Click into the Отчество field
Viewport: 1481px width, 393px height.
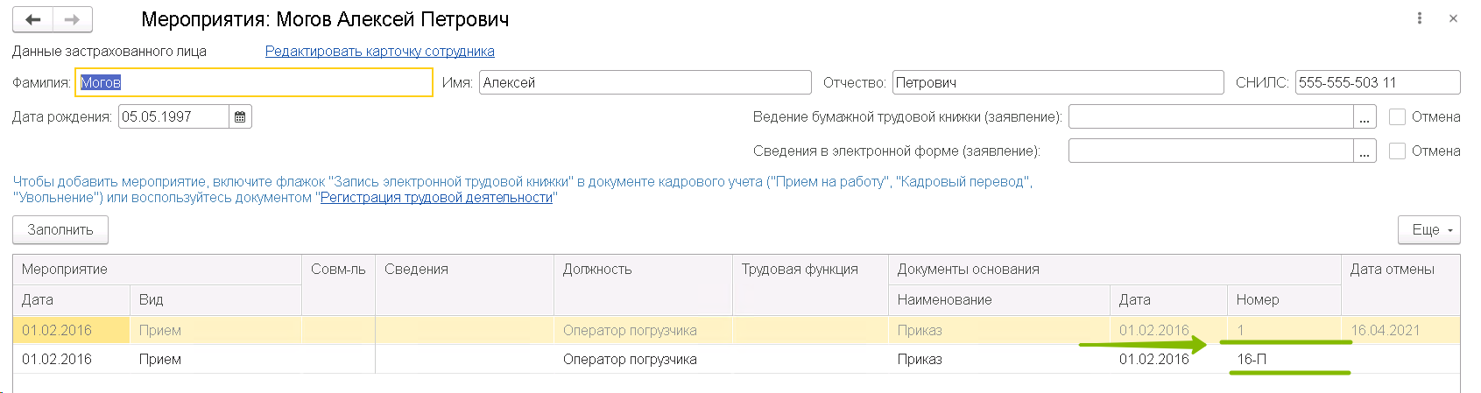pos(1057,82)
